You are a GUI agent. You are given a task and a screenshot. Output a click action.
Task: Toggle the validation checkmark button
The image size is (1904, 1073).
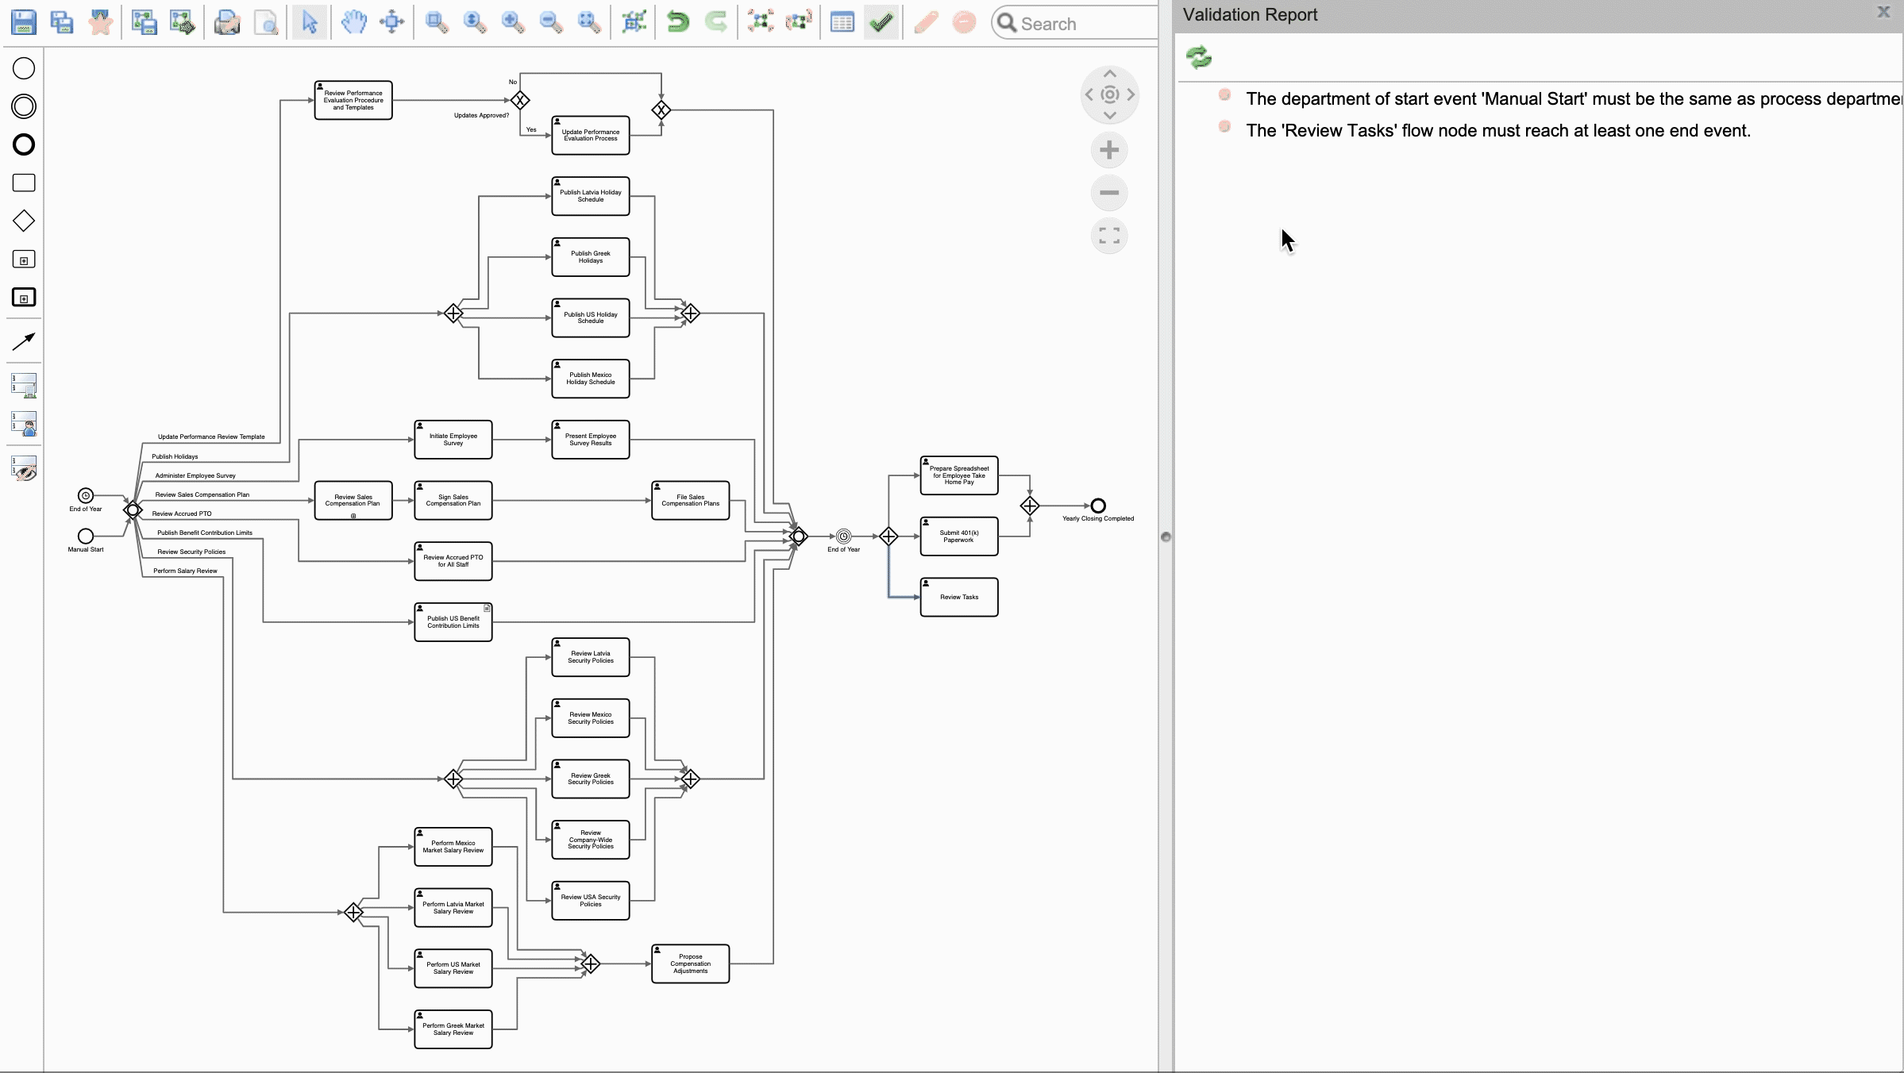click(x=881, y=22)
